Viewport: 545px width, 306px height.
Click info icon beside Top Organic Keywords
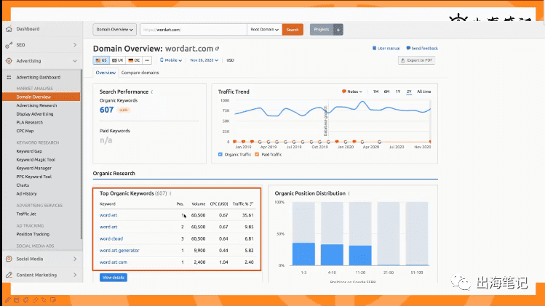[170, 193]
